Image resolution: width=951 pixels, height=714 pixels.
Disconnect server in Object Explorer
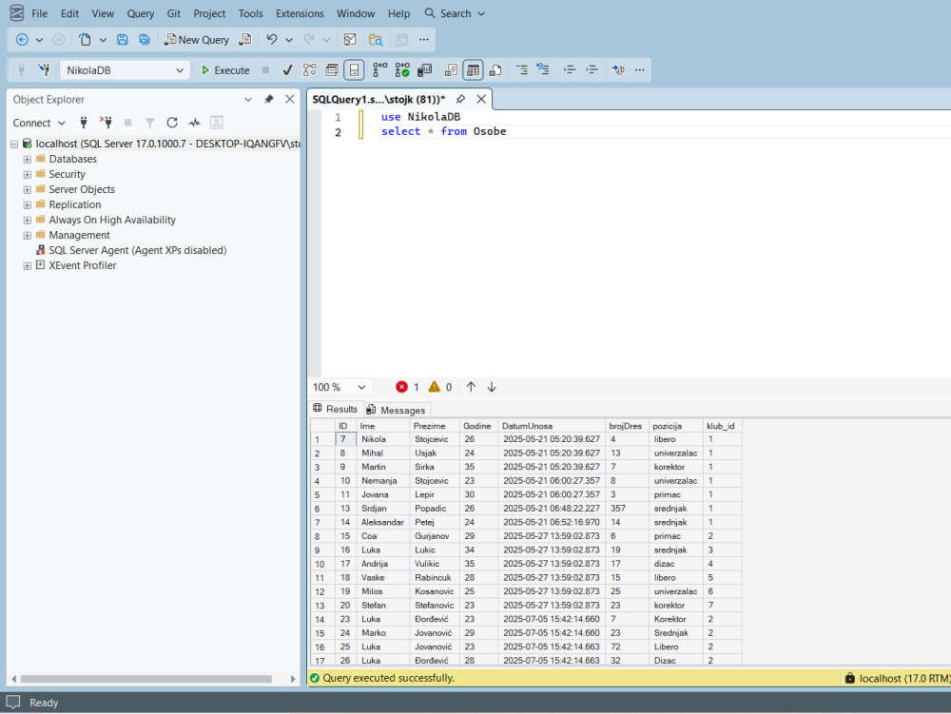click(x=106, y=123)
